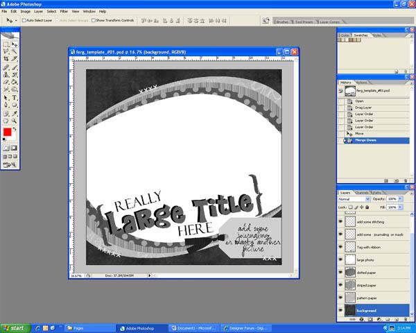The image size is (416, 333).
Task: Open the Filter menu
Action: click(x=64, y=12)
